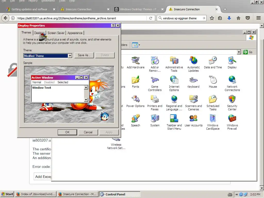The width and height of the screenshot is (264, 198).
Task: Switch to Control Panel taskbar button
Action: click(120, 194)
